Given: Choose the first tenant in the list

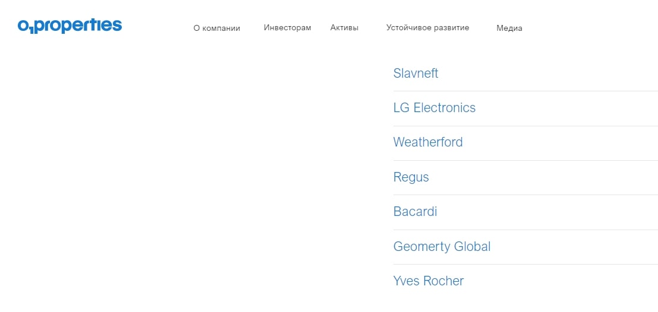Looking at the screenshot, I should click(416, 74).
